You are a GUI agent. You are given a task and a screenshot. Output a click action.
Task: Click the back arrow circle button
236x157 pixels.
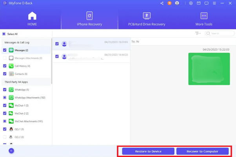click(x=11, y=151)
